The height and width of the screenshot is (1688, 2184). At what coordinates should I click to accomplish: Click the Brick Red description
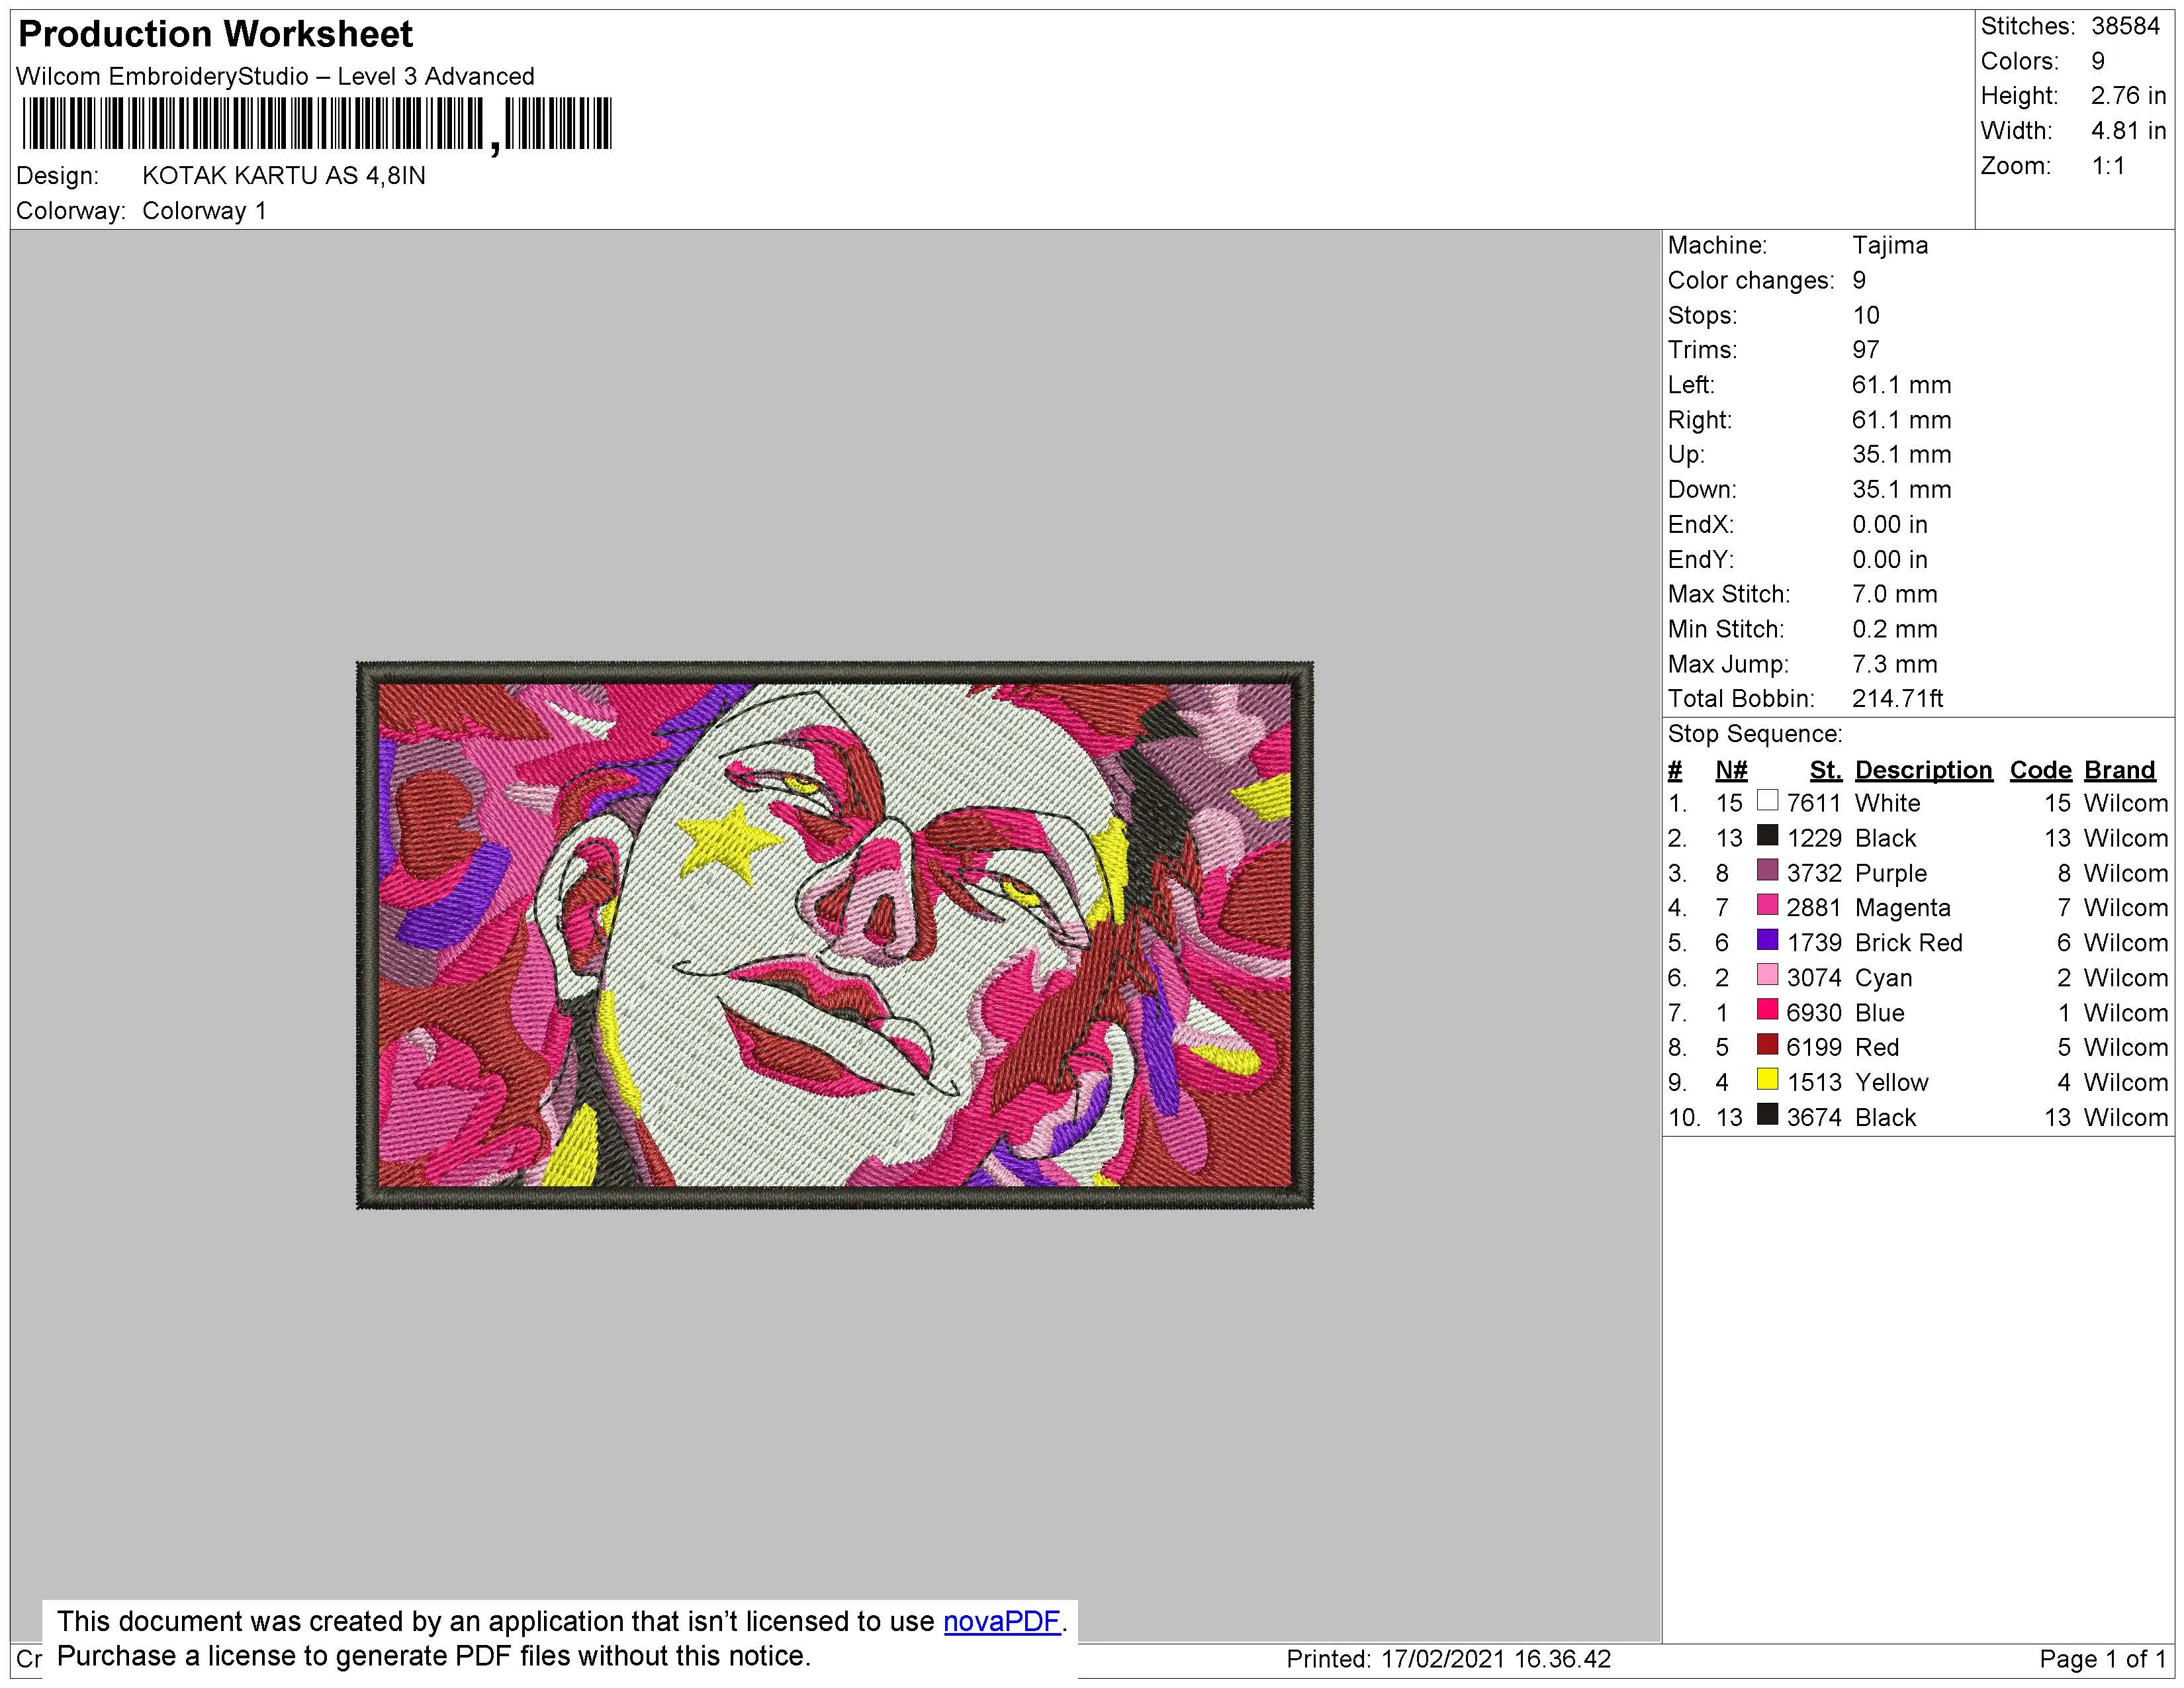click(x=1909, y=943)
